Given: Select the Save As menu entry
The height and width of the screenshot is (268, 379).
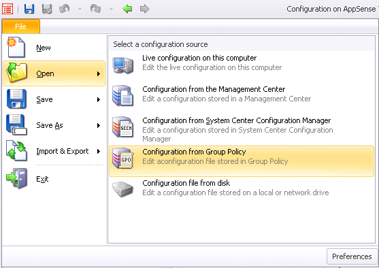Looking at the screenshot, I should [x=54, y=125].
